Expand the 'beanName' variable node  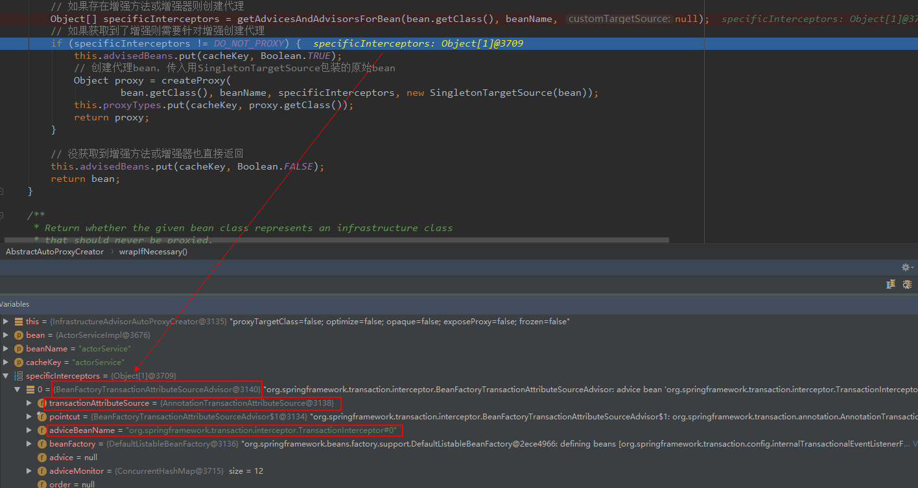(6, 349)
